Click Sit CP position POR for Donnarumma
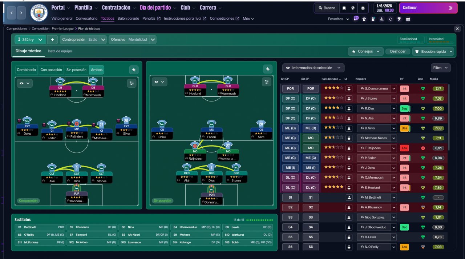 [x=290, y=88]
